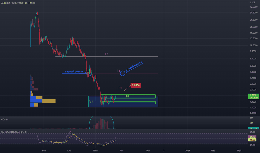The height and width of the screenshot is (153, 260).
Task: Select the 13.5000 price axis label
Action: coord(254,38)
